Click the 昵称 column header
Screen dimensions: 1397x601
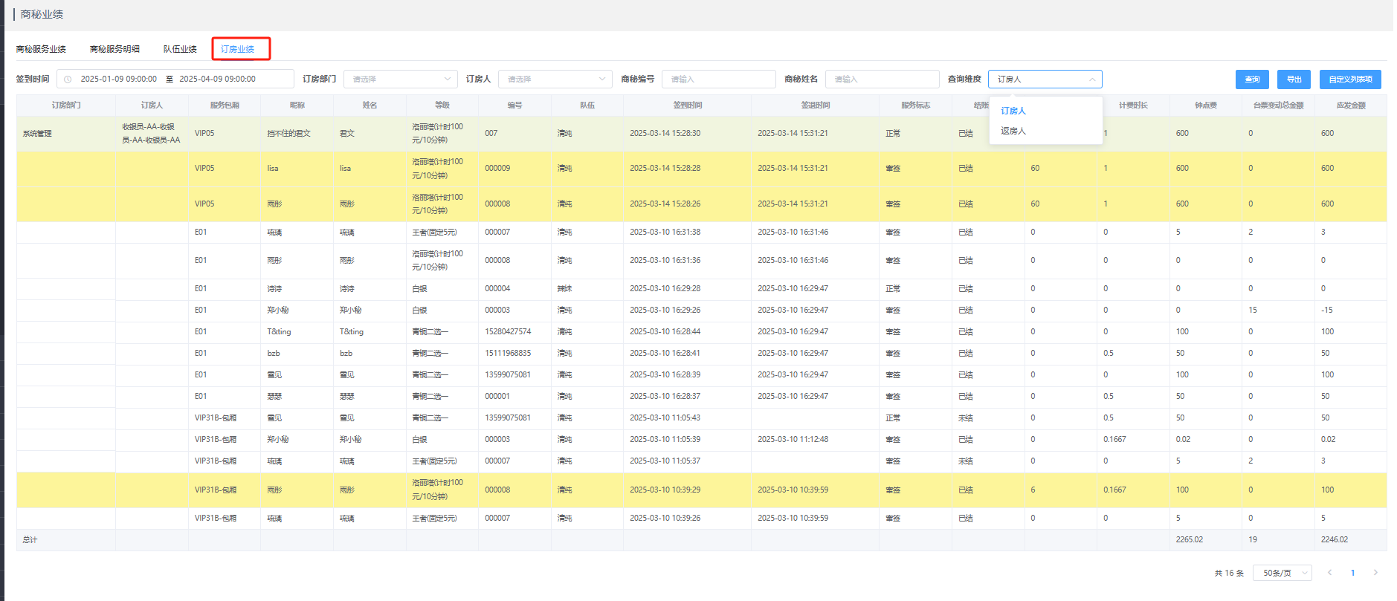point(297,105)
